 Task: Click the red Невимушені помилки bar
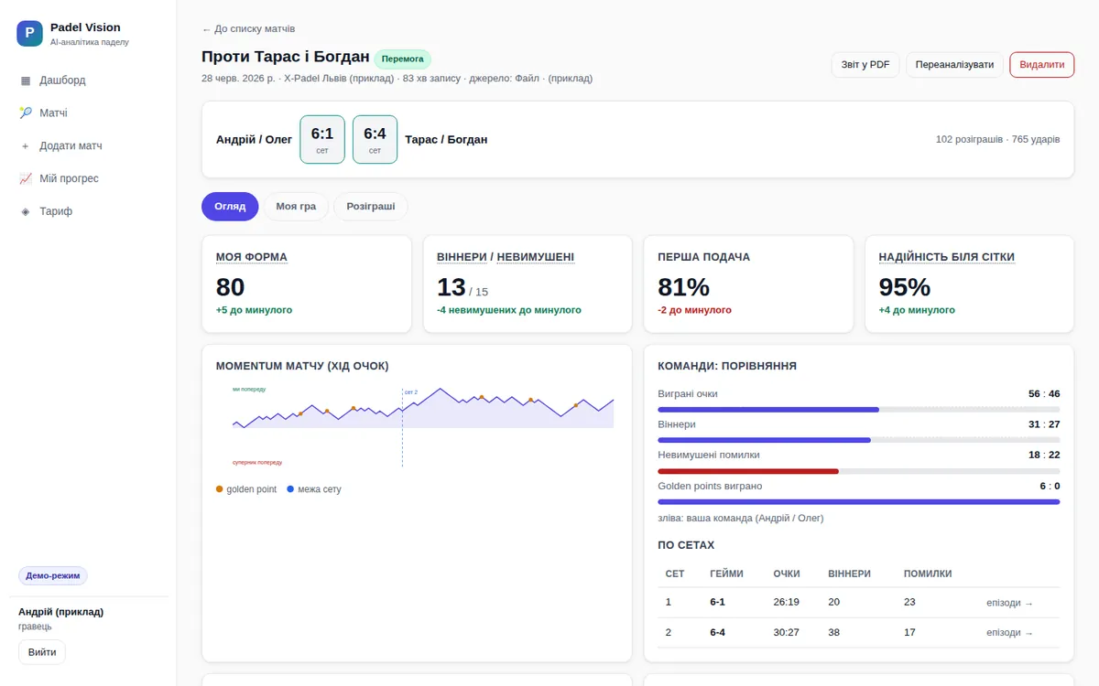click(748, 471)
